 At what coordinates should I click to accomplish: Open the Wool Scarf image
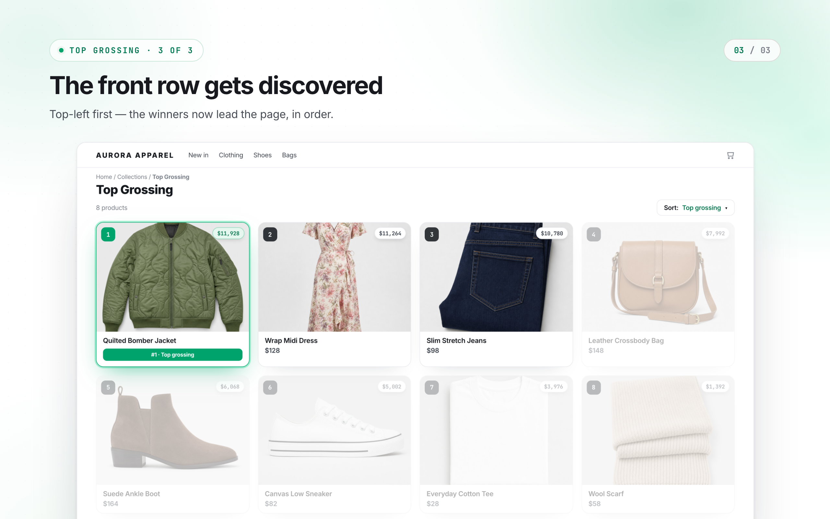coord(658,430)
